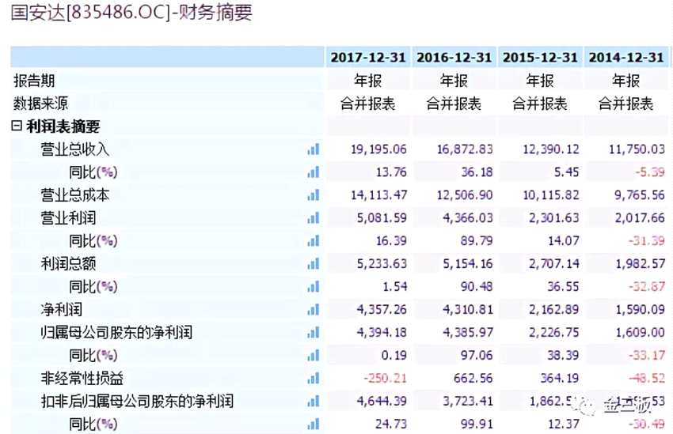The image size is (673, 434).
Task: Select parent net profit value 4,385.97
Action: tap(468, 332)
